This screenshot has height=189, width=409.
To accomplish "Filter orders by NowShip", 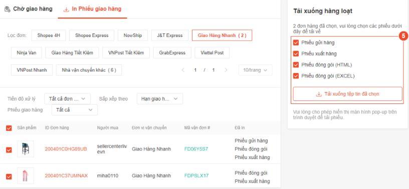I will tap(132, 35).
